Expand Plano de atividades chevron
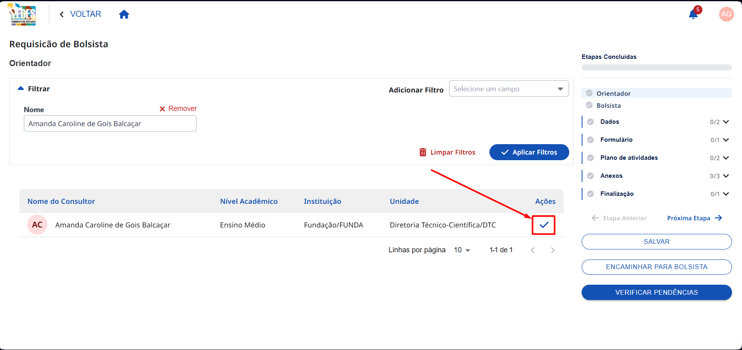 point(726,158)
